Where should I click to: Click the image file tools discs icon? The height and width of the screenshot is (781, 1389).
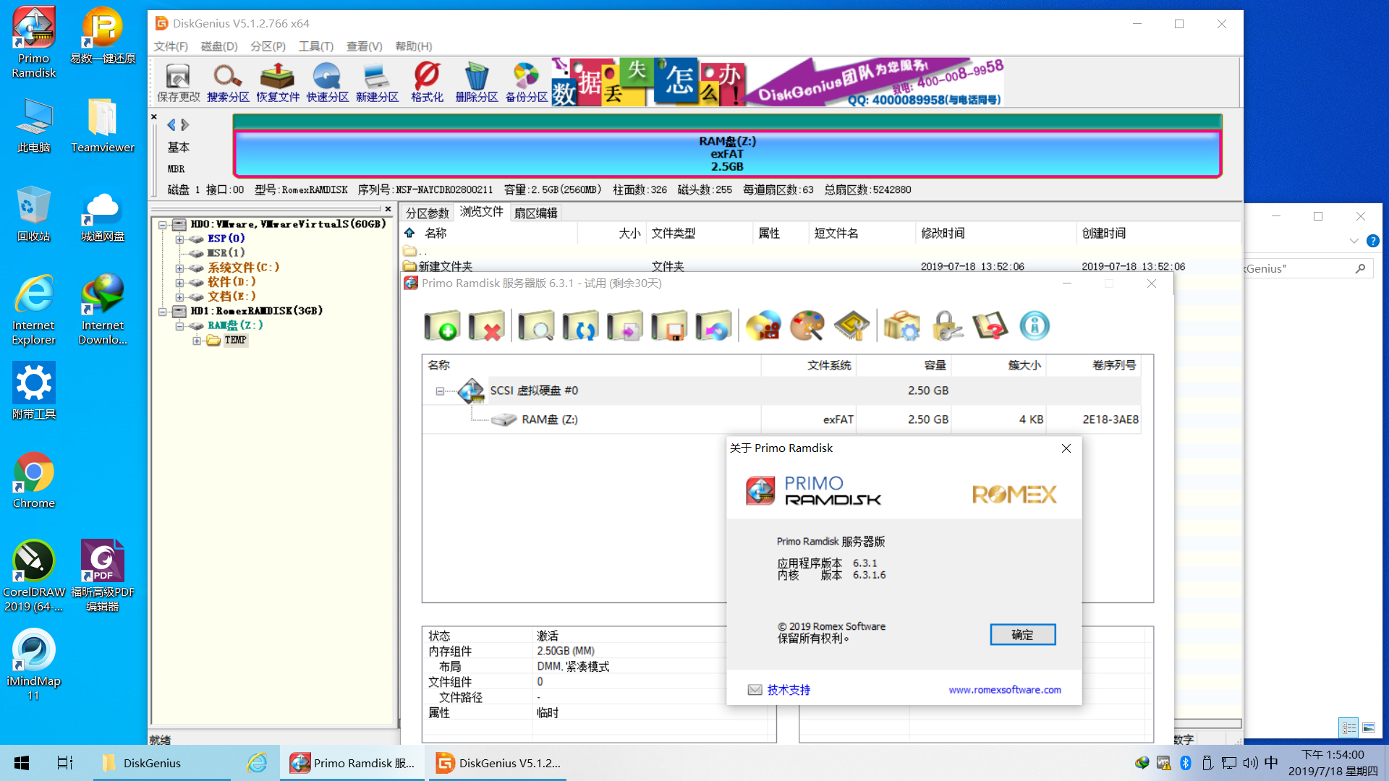tap(763, 326)
